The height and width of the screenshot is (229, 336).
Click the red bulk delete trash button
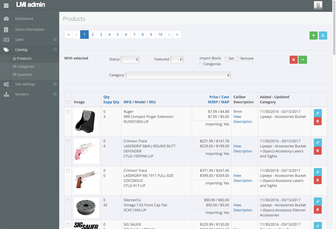(x=294, y=60)
